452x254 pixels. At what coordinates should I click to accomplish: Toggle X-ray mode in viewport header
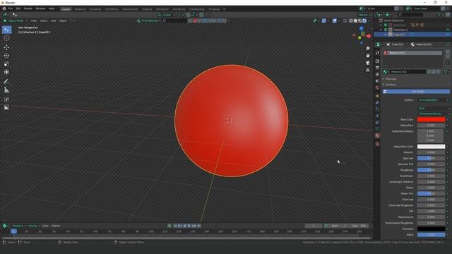(345, 20)
